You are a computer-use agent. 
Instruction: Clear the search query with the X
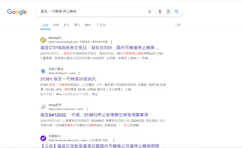coord(149,11)
